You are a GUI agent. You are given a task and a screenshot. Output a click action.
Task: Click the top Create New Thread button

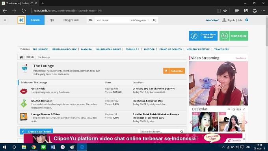click(203, 36)
